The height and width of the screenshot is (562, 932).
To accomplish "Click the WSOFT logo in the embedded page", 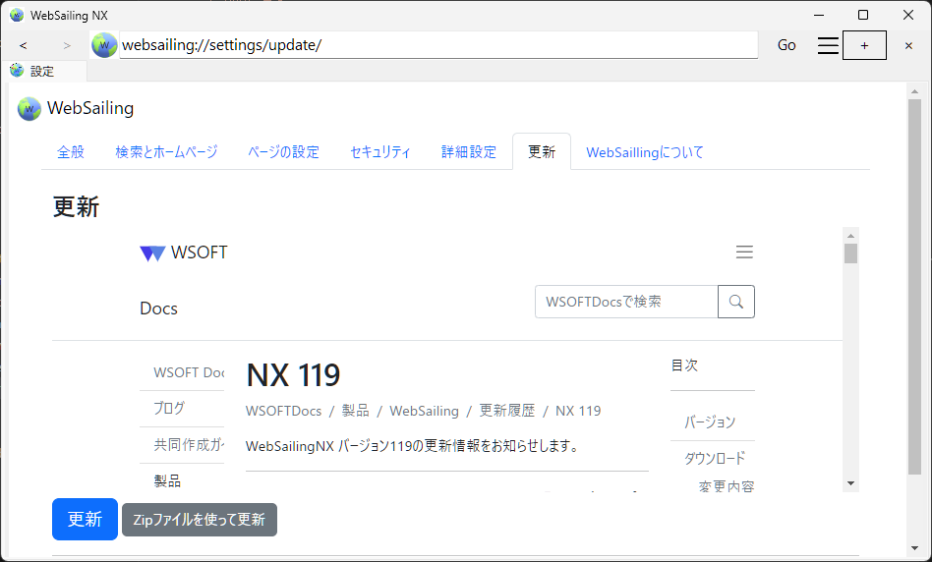I will point(183,253).
